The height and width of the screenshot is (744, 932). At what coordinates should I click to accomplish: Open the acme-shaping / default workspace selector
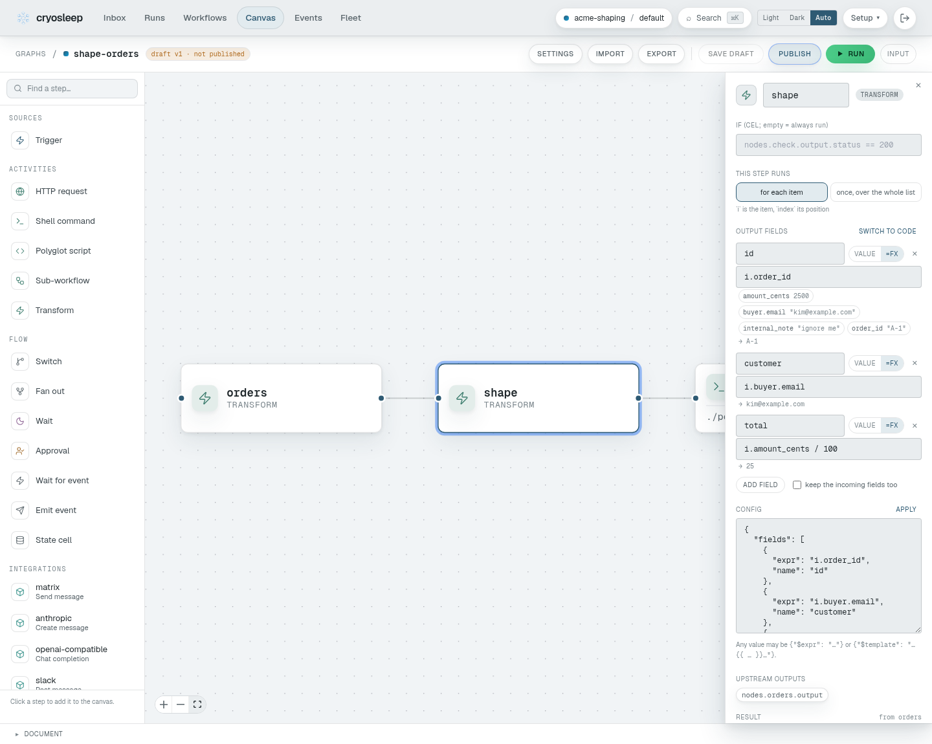click(x=614, y=18)
